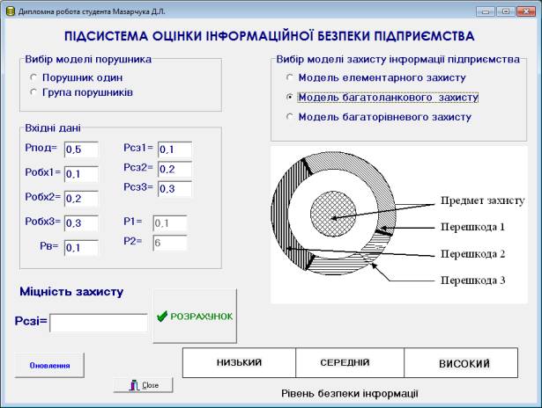Focus the Рпод input field

click(x=81, y=149)
